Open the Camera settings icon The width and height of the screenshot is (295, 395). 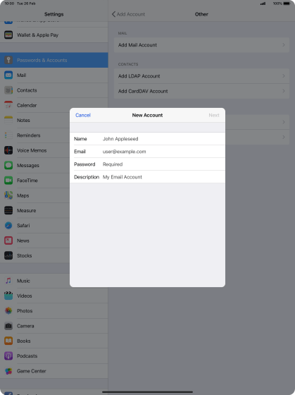click(x=8, y=326)
